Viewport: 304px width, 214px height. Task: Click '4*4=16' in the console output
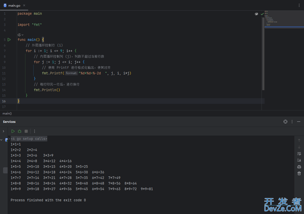click(x=66, y=161)
